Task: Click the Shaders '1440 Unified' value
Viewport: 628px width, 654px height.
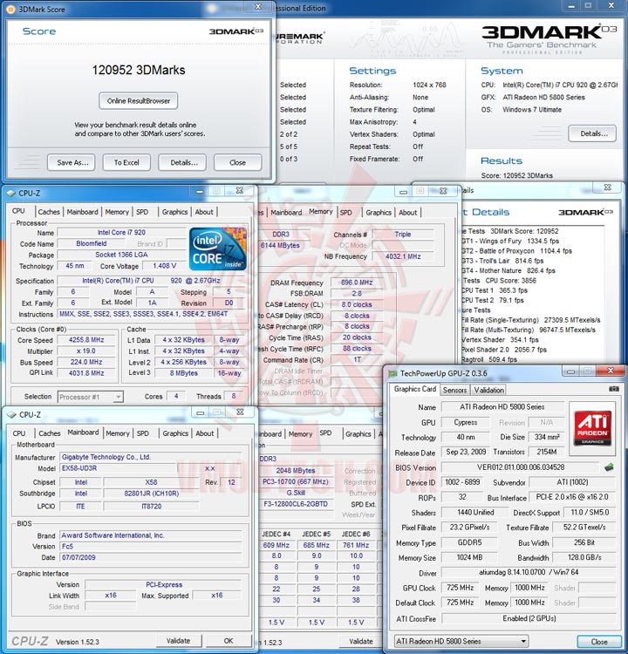Action: [475, 512]
